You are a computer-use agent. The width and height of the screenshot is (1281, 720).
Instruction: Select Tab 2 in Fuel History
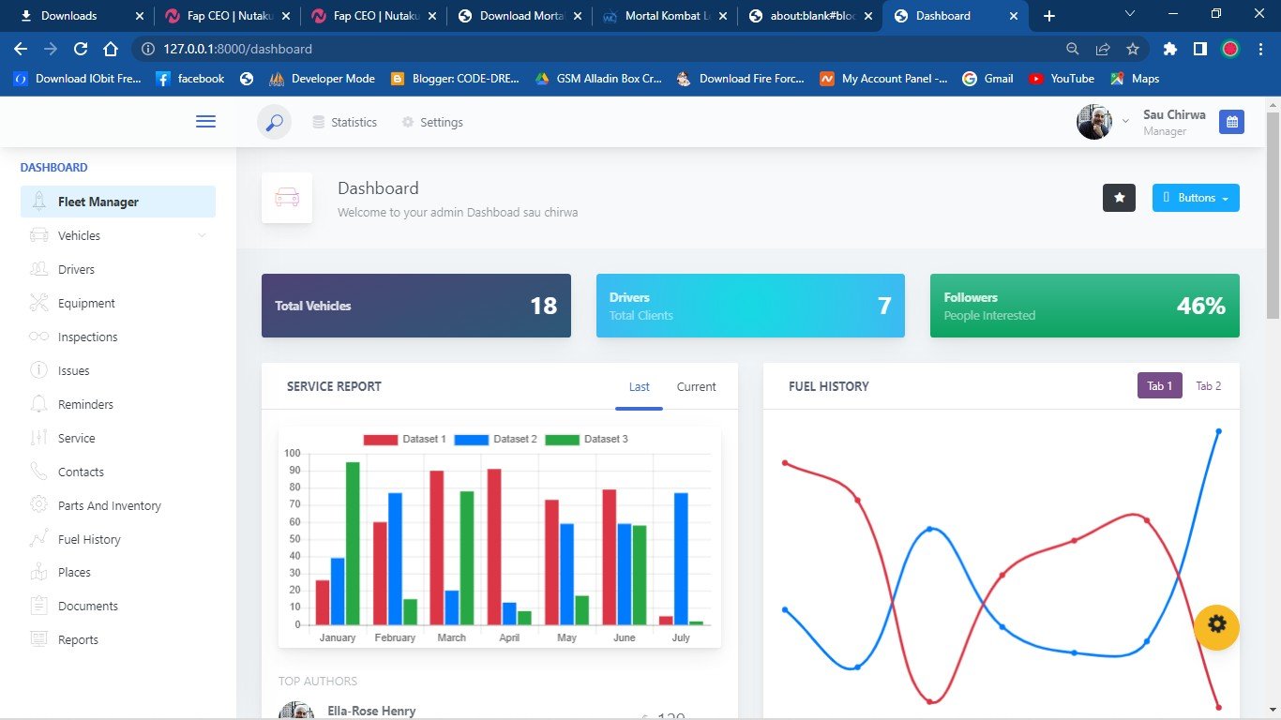[1208, 386]
